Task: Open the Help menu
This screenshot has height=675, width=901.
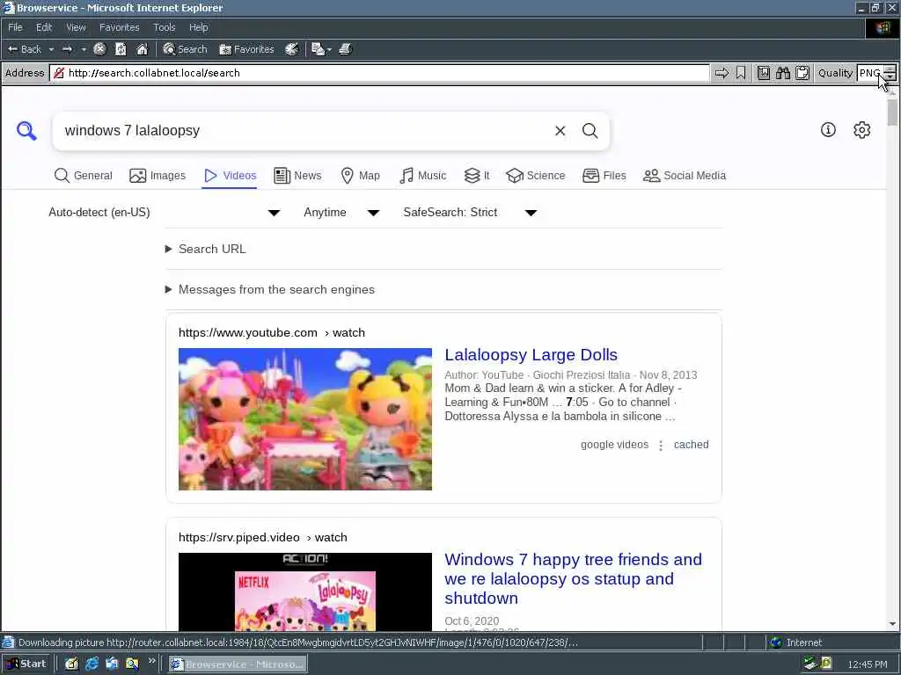Action: (198, 27)
